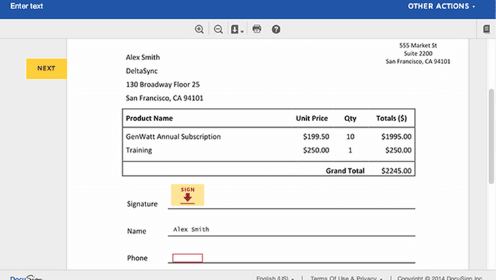Click the Grand Total amount $2245.00

[396, 171]
